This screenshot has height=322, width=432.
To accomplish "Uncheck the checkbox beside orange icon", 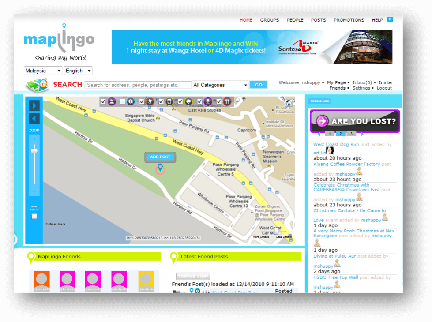I will point(142,101).
